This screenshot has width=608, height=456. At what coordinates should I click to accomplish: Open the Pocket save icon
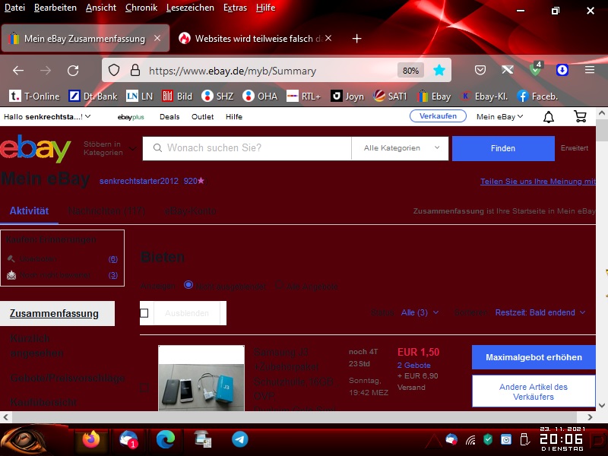pos(480,70)
